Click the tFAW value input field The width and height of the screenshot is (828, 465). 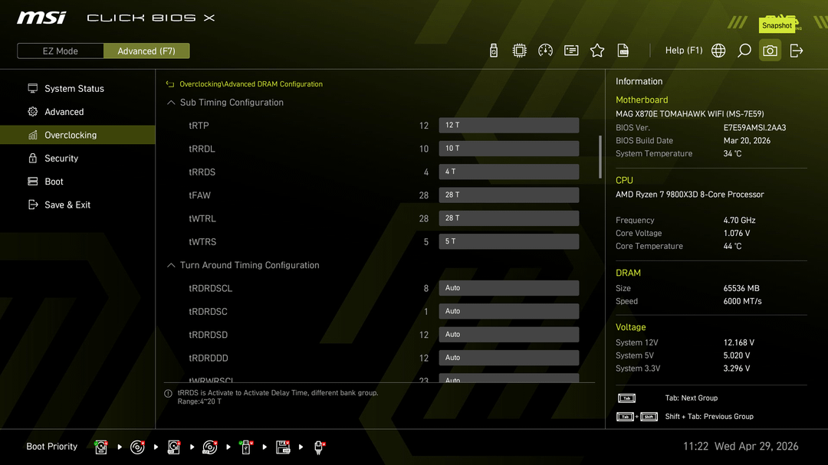508,195
